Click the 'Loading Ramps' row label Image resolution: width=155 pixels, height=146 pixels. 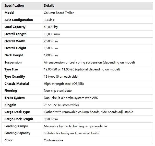(16, 126)
